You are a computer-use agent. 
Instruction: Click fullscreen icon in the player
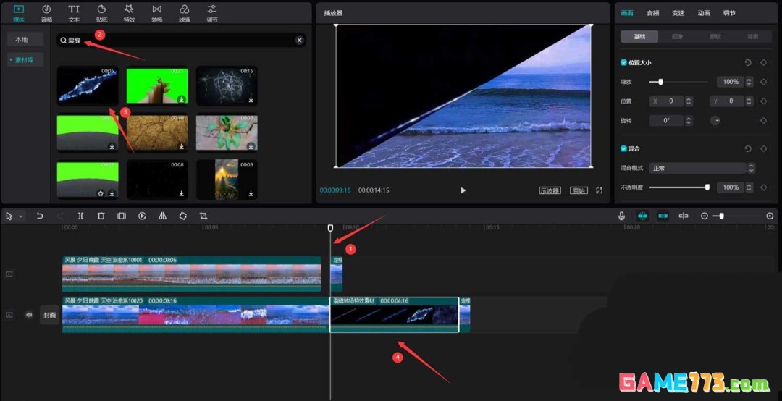pos(599,190)
